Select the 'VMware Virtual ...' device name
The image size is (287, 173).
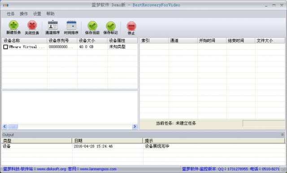(26, 47)
